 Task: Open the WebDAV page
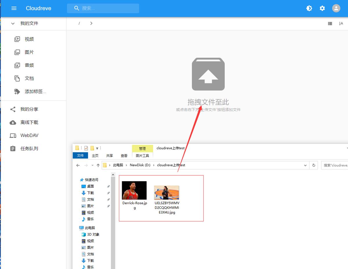(x=29, y=135)
